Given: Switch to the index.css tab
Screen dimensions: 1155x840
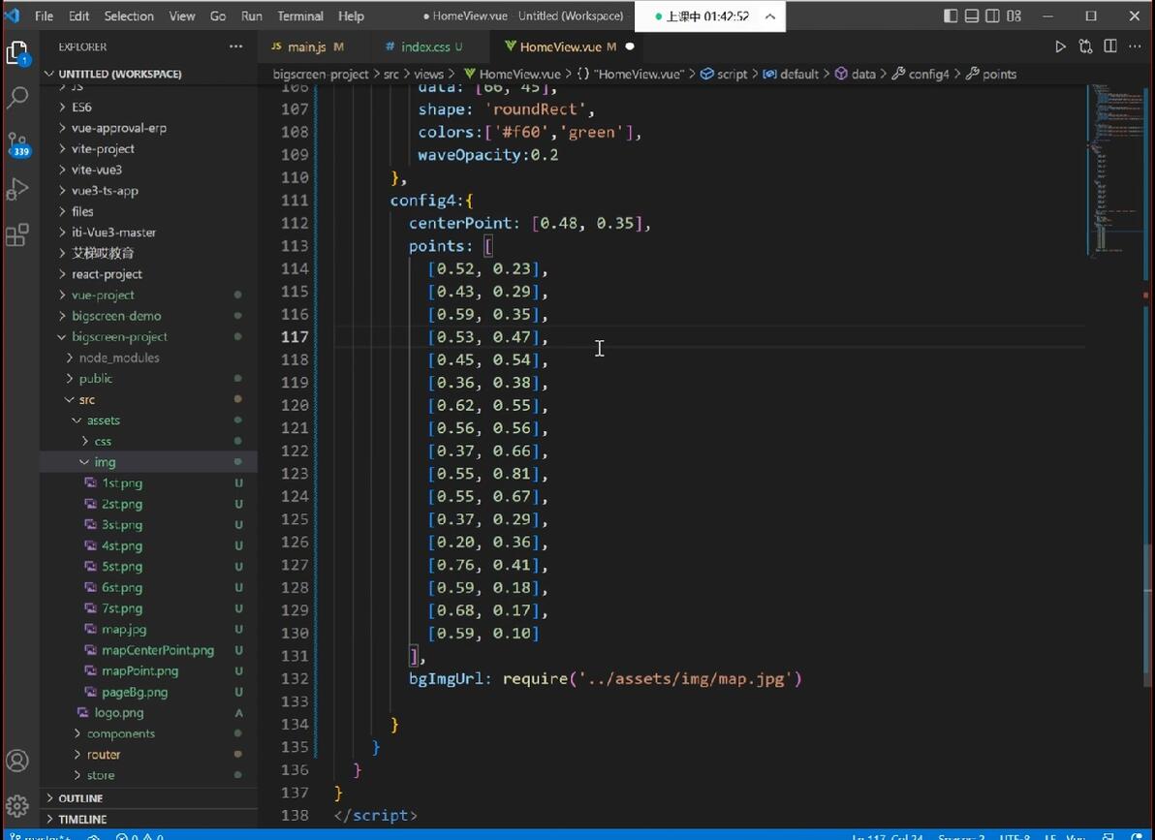Looking at the screenshot, I should tap(425, 47).
